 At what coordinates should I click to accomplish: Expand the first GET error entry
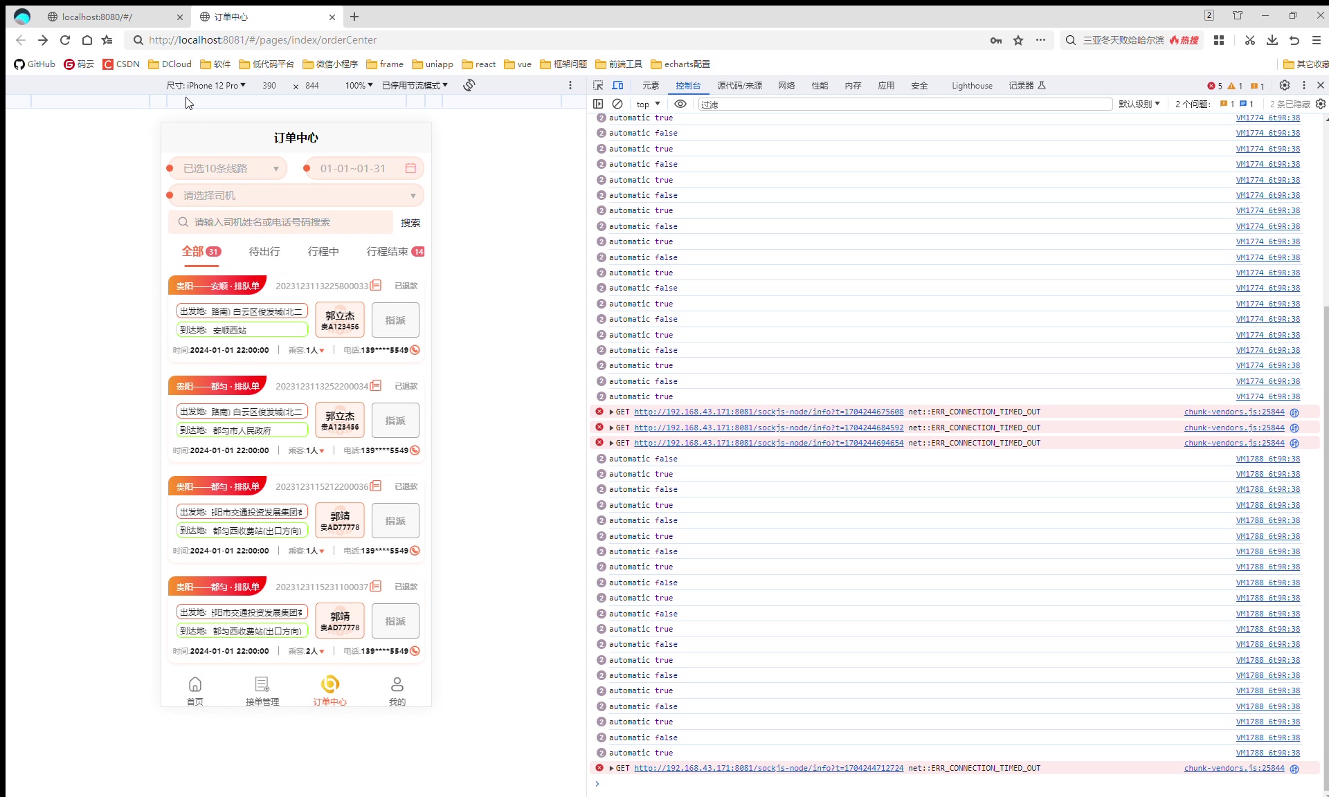click(611, 412)
